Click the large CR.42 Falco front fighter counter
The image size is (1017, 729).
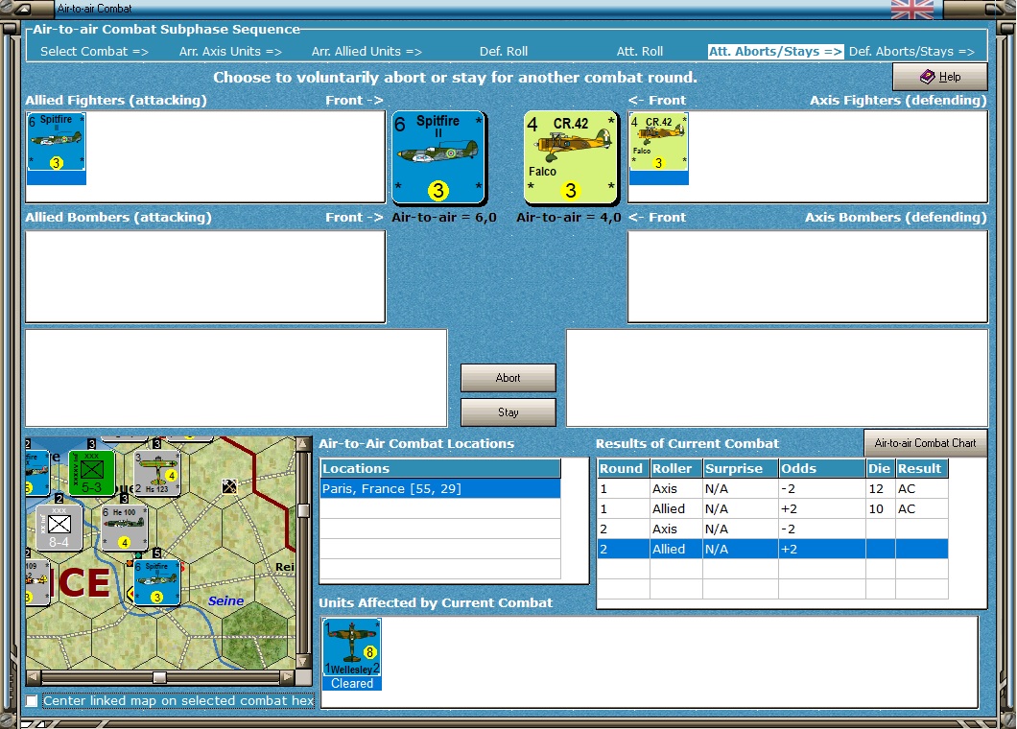[x=571, y=157]
